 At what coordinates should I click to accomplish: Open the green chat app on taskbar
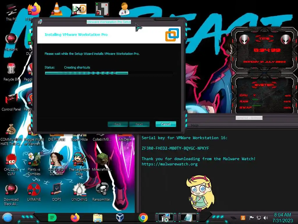pos(52,218)
